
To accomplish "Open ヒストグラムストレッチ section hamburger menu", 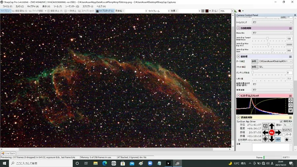I will pos(290,96).
